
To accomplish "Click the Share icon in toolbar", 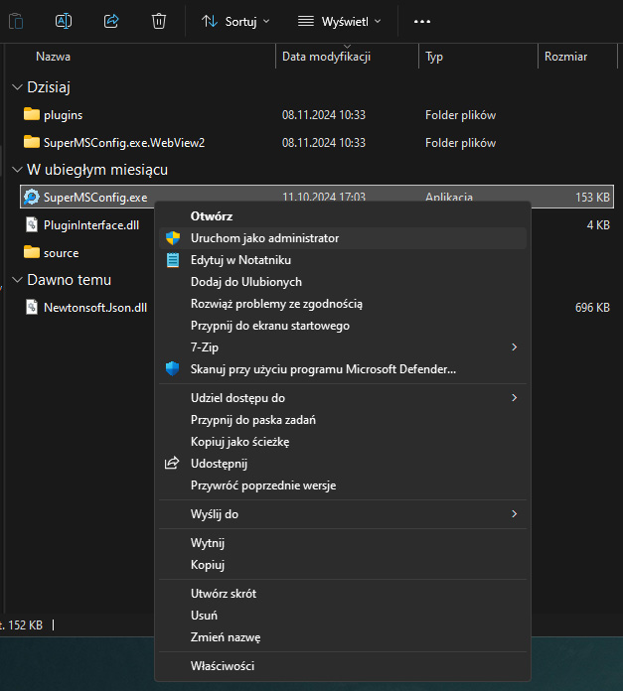I will [x=111, y=21].
